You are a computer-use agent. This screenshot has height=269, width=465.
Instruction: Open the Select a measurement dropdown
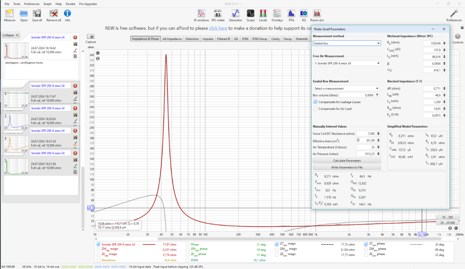click(x=346, y=88)
